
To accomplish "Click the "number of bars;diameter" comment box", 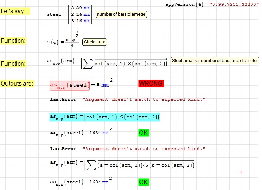I will coord(121,14).
